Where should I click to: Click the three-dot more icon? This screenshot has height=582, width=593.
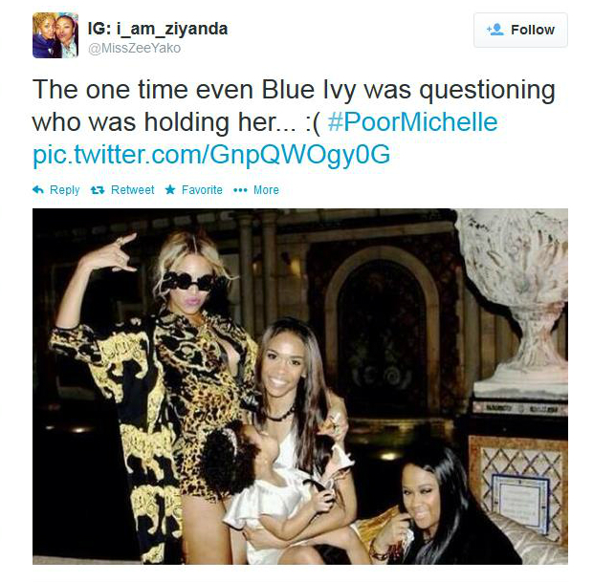coord(240,190)
